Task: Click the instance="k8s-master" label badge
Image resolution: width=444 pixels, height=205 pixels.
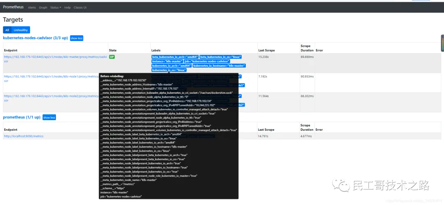Action: click(x=166, y=61)
